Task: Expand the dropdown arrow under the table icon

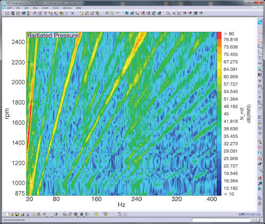Action: 78,217
